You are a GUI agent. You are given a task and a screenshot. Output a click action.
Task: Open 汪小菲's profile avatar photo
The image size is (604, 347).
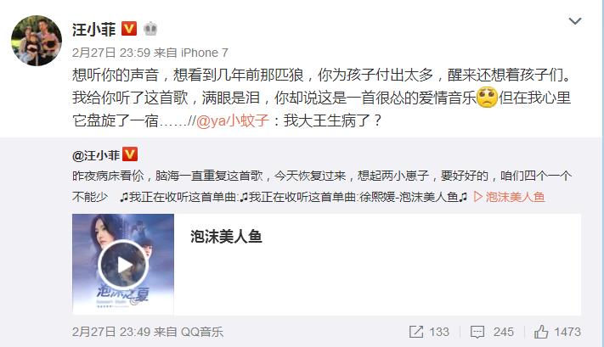[37, 41]
